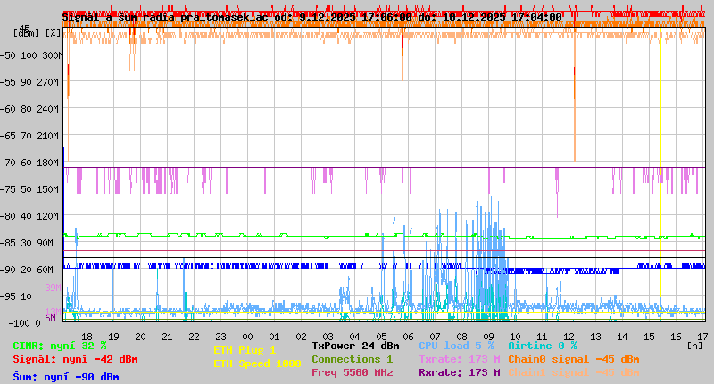Select the TxPower 24 dBm legend
This screenshot has height=384, width=714.
355,346
